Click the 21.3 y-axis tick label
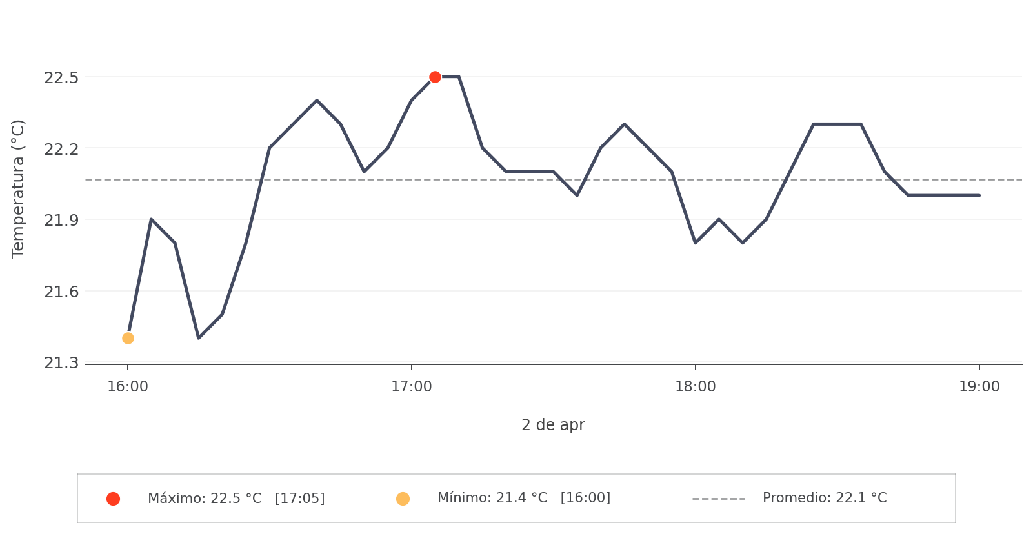The image size is (1033, 534). (61, 363)
